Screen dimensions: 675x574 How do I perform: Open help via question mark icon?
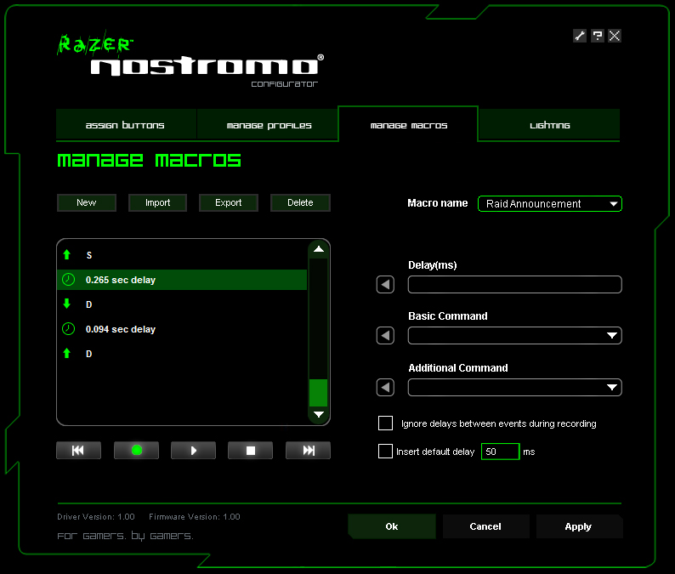click(x=597, y=36)
